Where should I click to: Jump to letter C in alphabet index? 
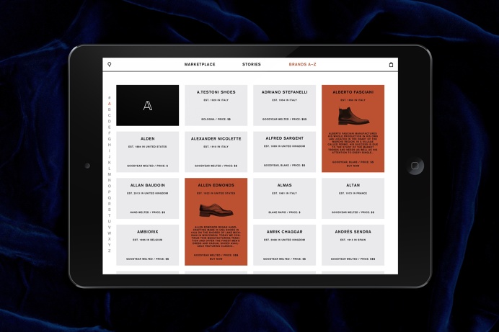109,115
